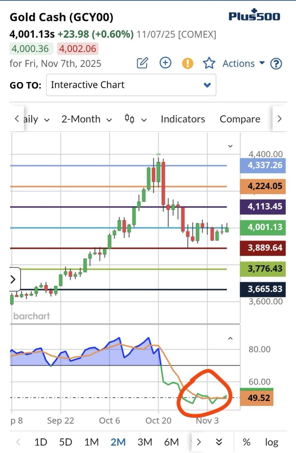
Task: Click the Nov 3 date axis label
Action: coord(207,421)
